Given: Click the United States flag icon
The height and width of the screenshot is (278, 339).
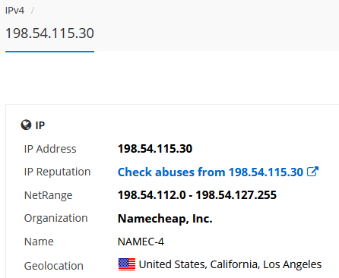Looking at the screenshot, I should (127, 264).
